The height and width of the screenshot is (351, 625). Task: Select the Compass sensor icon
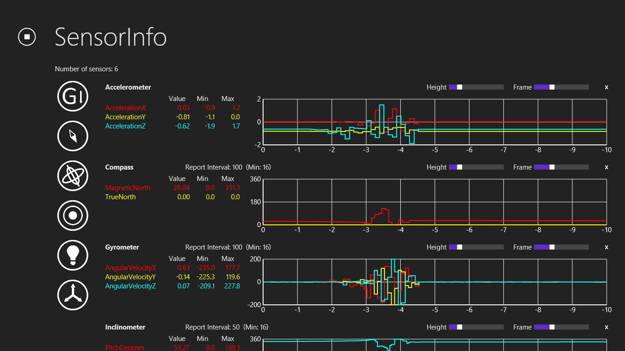coord(73,136)
